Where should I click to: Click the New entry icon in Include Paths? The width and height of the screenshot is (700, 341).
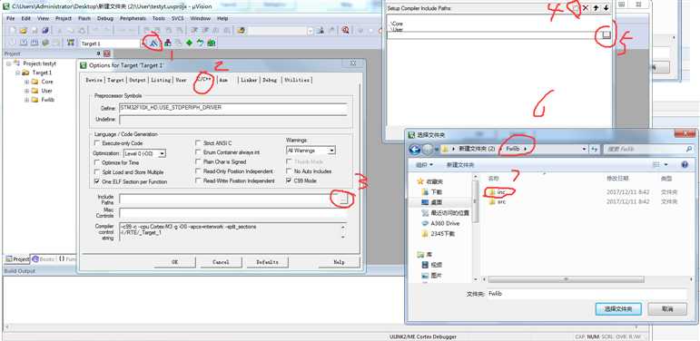[x=576, y=8]
